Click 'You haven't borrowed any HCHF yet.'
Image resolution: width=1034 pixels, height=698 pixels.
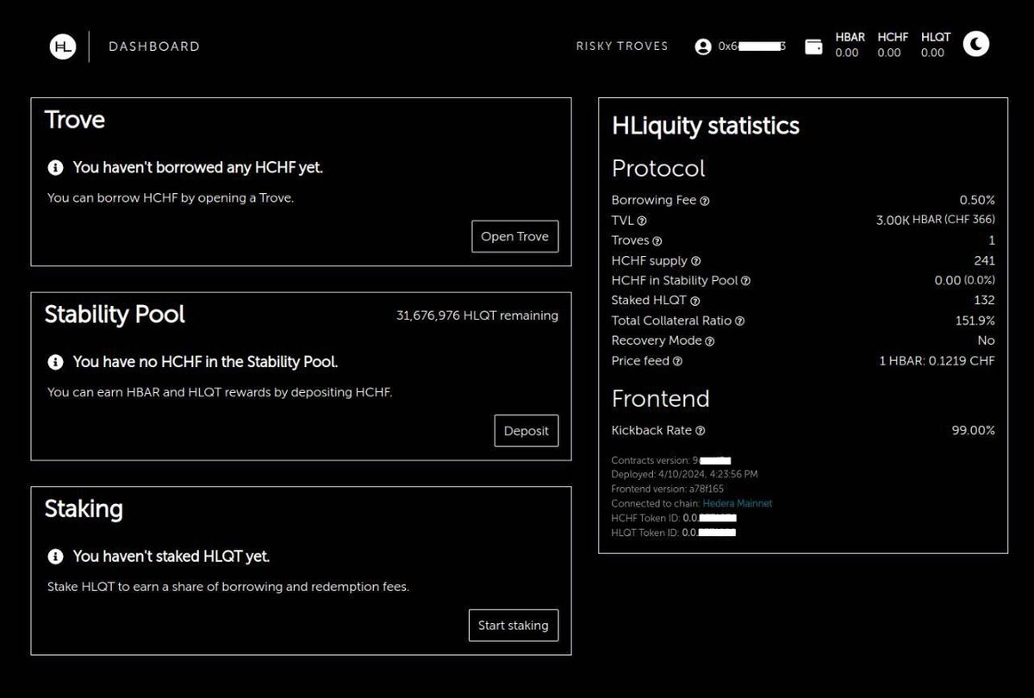[197, 168]
